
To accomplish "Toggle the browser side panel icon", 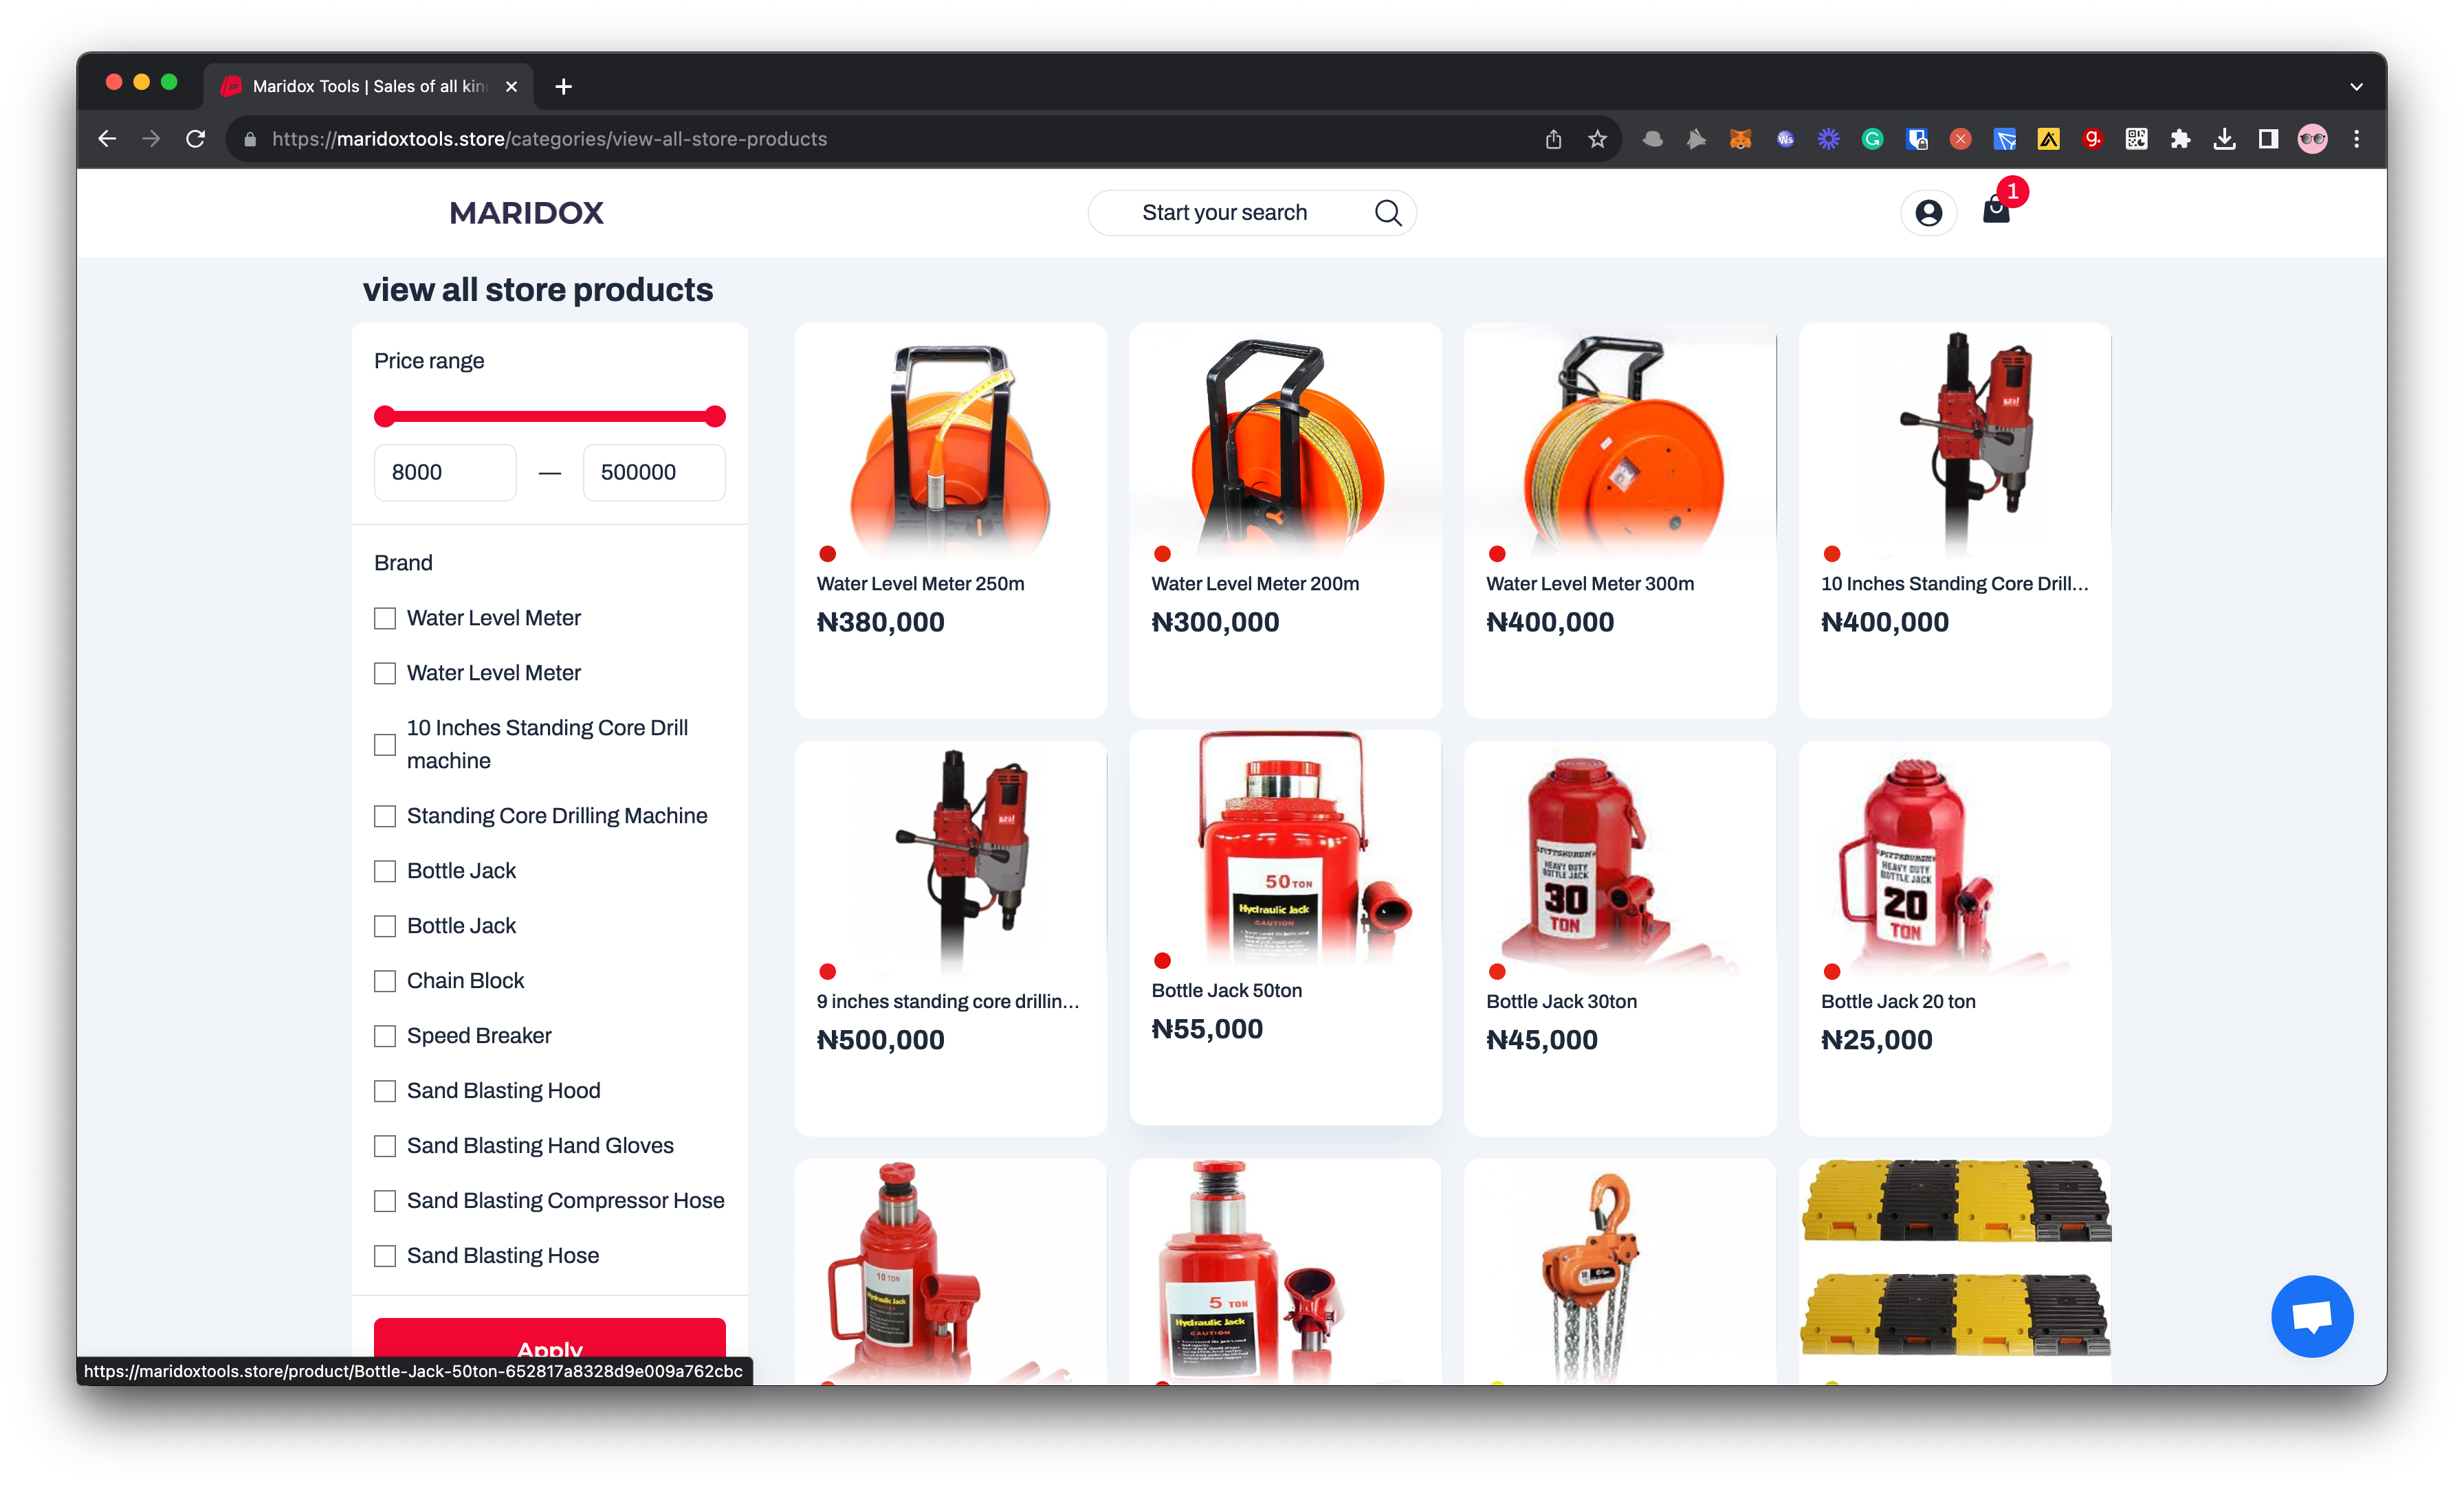I will (x=2268, y=139).
